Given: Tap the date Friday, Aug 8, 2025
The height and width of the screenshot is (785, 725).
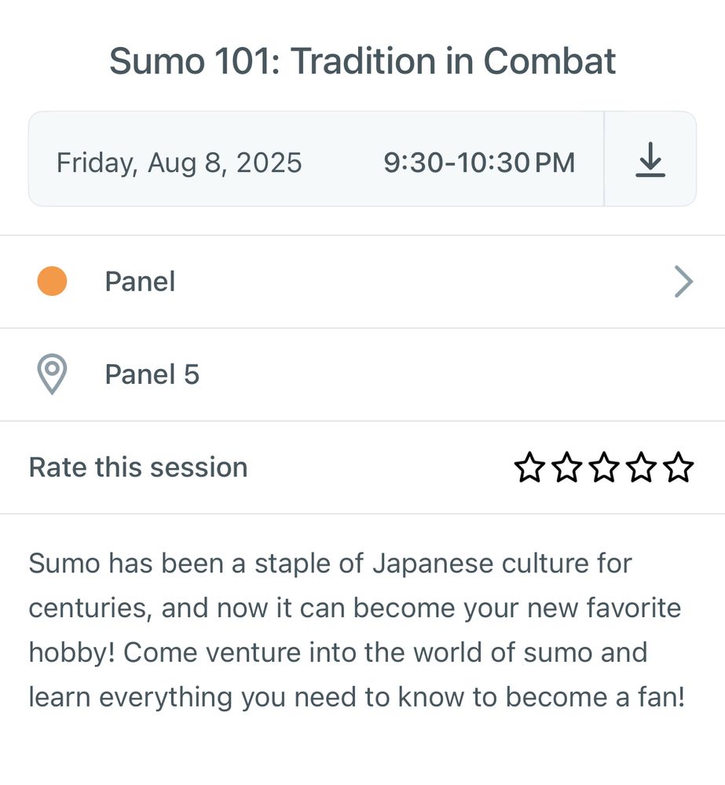Looking at the screenshot, I should 179,162.
